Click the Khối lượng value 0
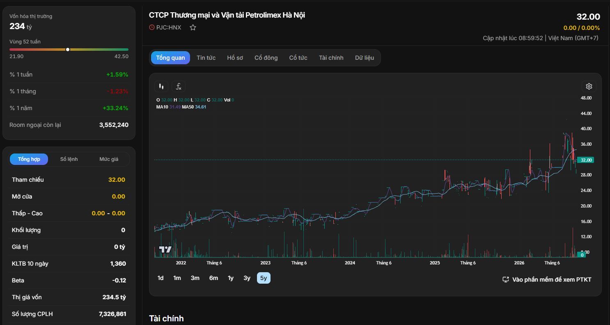The image size is (610, 325). 123,230
